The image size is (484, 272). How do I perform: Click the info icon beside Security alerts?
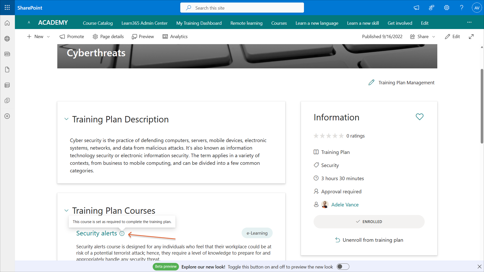(122, 233)
